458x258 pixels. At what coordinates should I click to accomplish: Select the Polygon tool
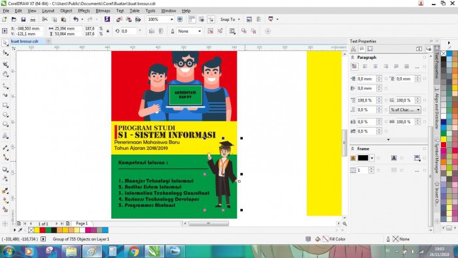point(5,124)
